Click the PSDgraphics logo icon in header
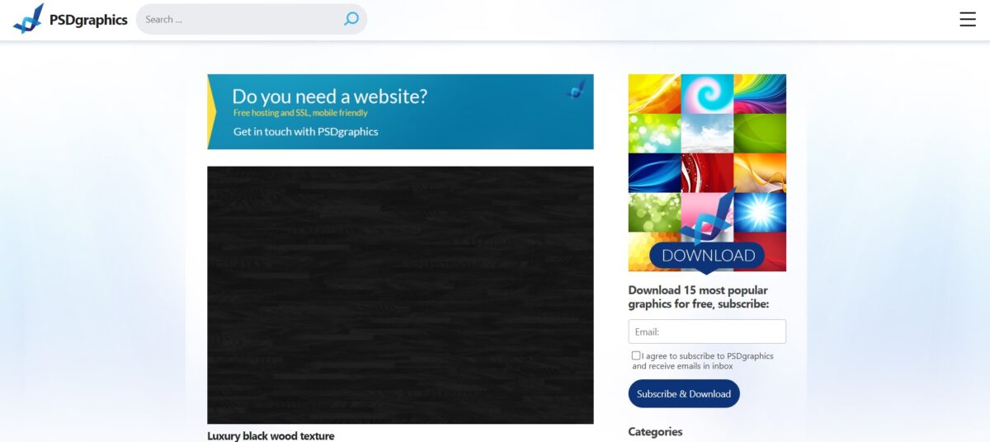Screen dimensions: 990x442 28,19
